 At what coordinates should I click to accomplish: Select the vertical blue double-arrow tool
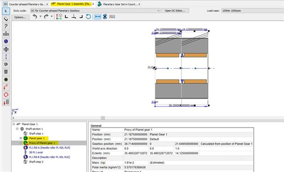6,57
